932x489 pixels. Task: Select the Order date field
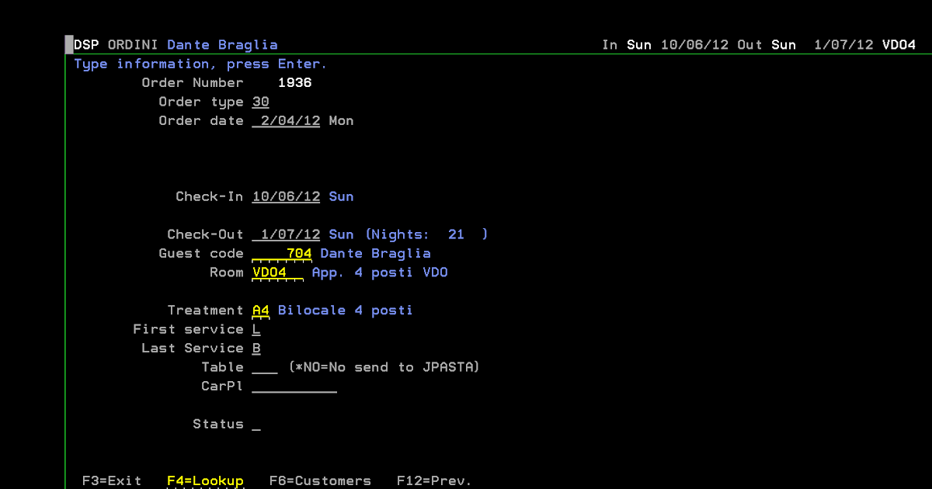tap(286, 120)
